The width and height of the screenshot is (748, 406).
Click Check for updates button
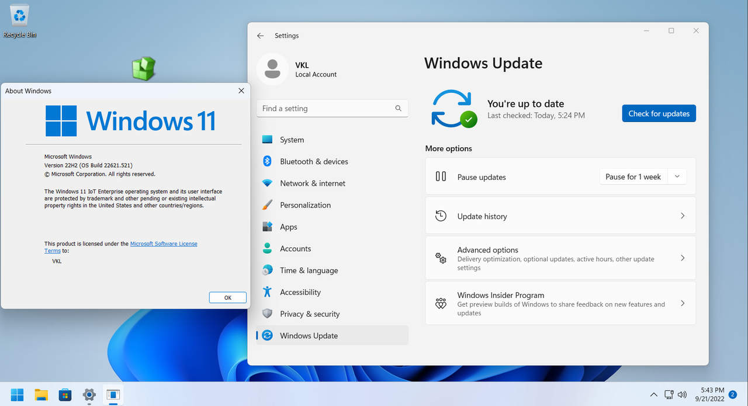(659, 113)
